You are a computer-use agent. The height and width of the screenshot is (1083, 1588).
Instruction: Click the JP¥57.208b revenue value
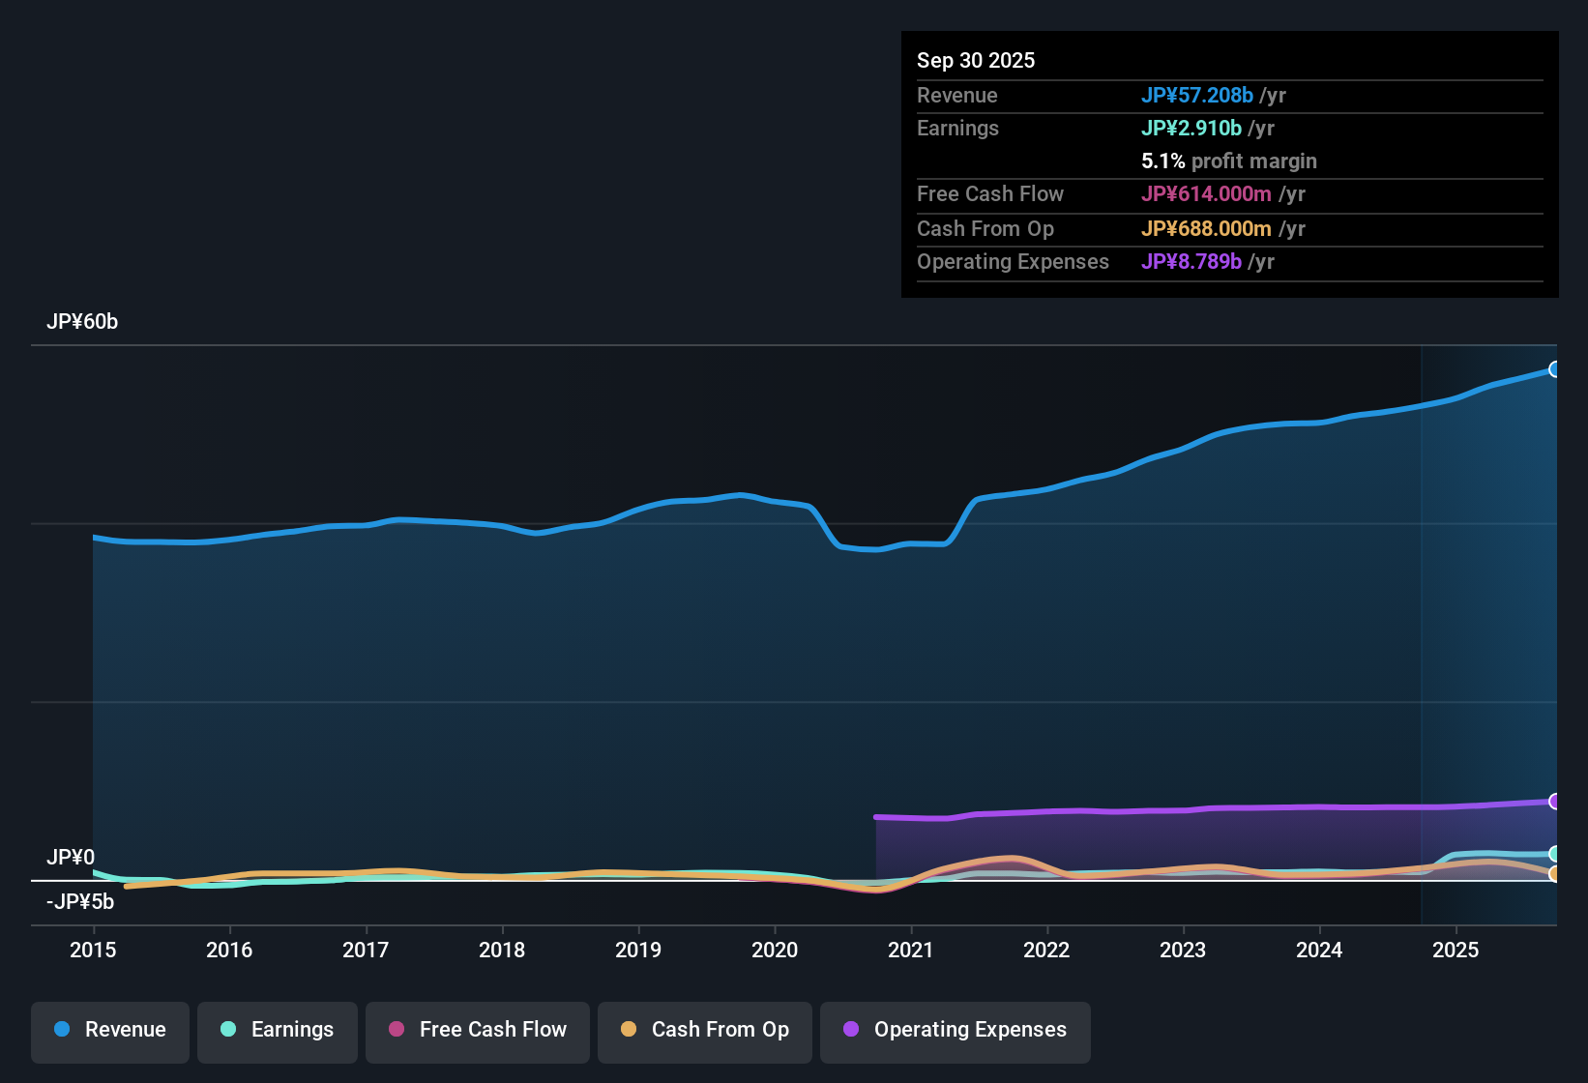click(1198, 96)
